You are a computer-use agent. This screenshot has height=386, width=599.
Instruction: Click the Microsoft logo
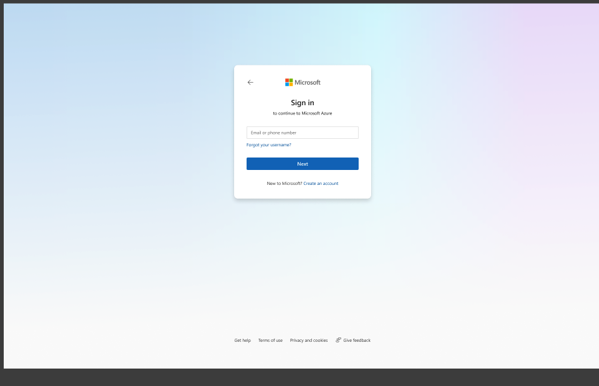coord(303,82)
